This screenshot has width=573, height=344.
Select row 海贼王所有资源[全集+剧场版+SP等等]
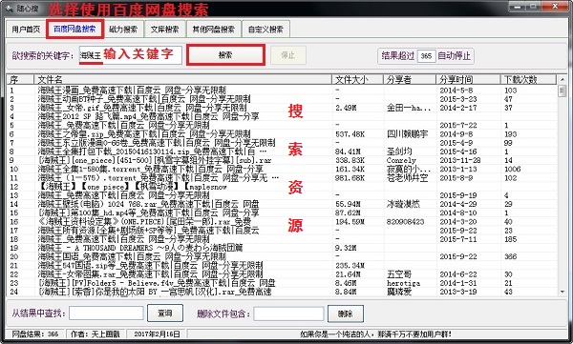[x=282, y=231]
